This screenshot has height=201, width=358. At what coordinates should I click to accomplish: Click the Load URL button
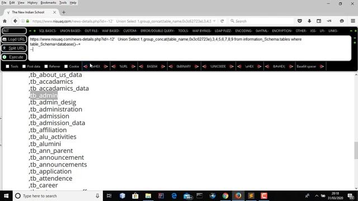14,39
